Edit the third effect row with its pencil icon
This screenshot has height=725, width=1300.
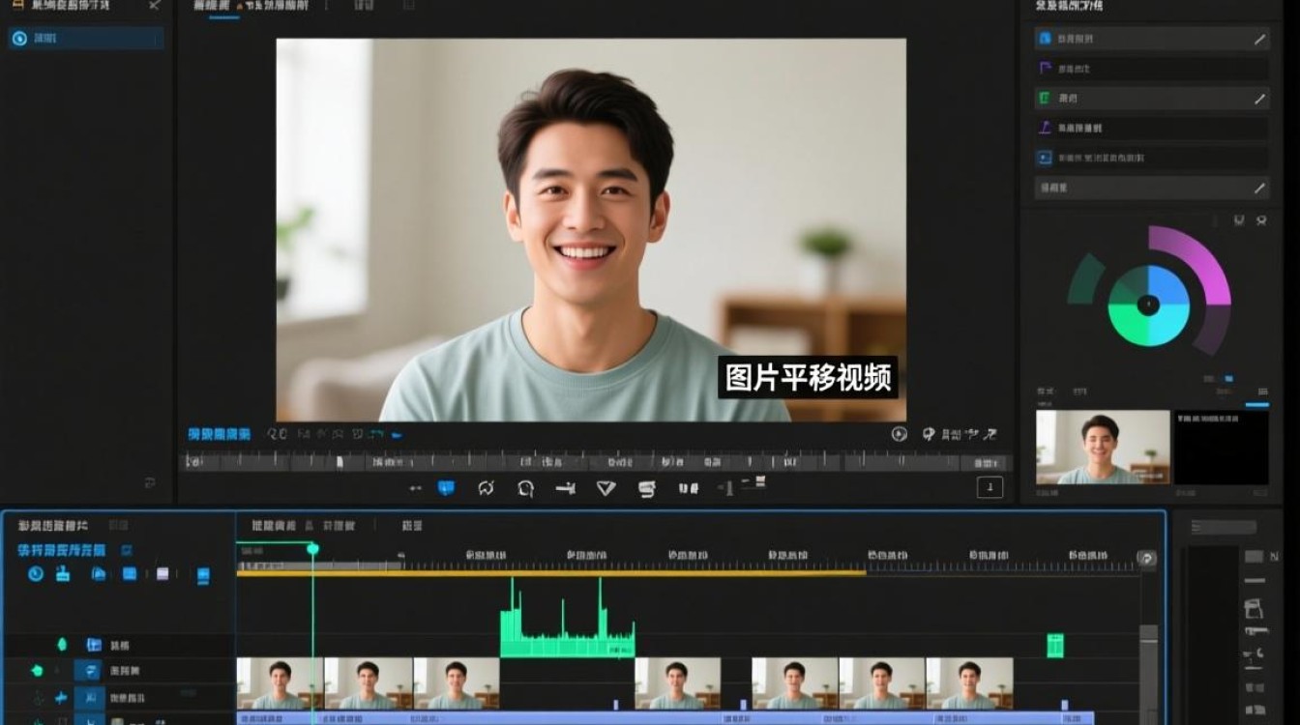pyautogui.click(x=1259, y=99)
